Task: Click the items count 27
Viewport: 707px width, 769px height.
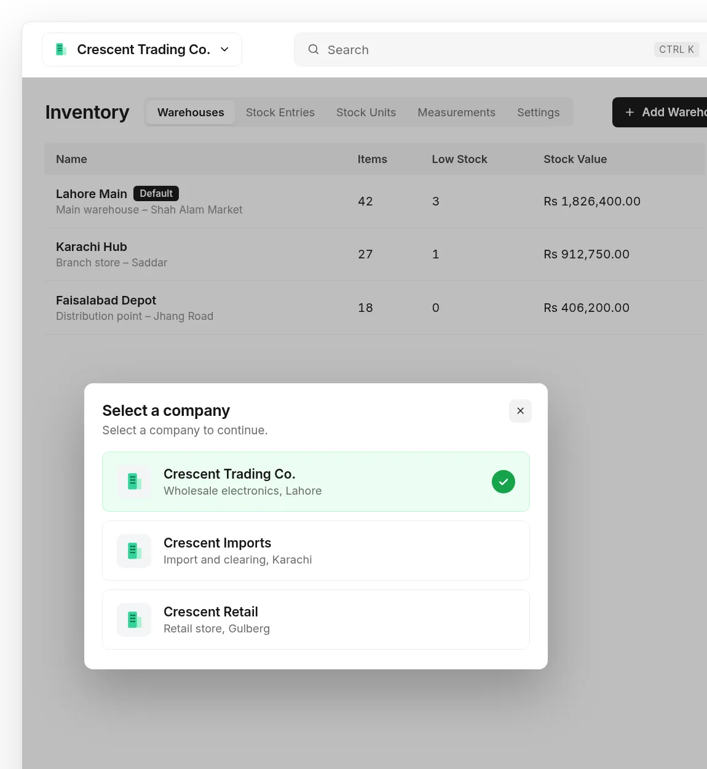Action: (366, 254)
